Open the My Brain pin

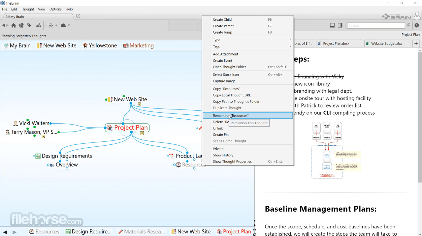coord(17,45)
